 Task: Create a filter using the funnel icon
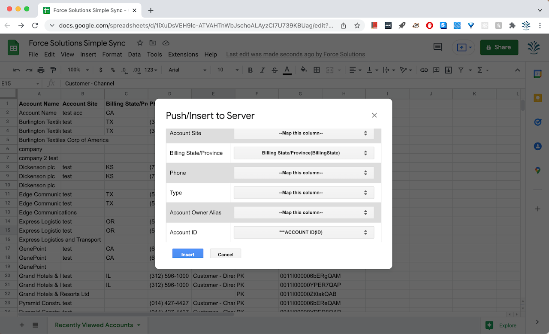click(x=461, y=70)
